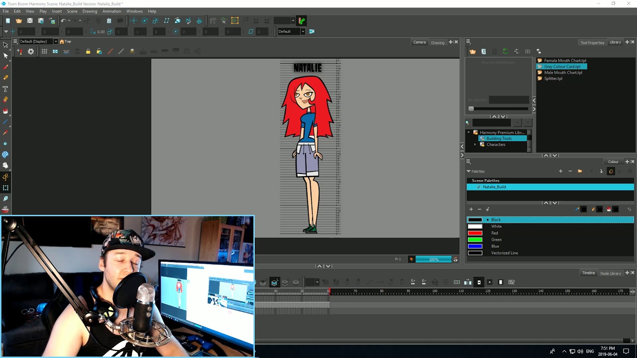This screenshot has height=358, width=637.
Task: Select the Building Tools library folder
Action: (x=499, y=139)
